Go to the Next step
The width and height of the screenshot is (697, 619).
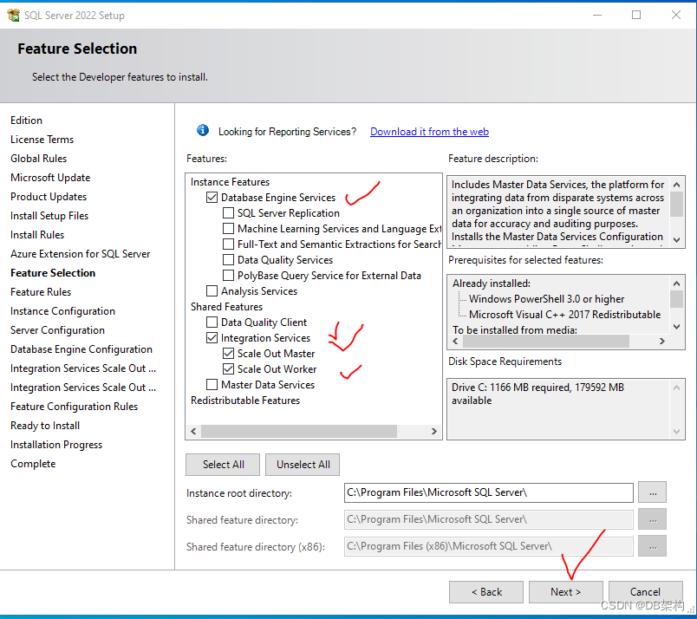[565, 592]
